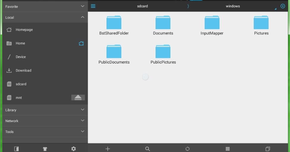Click the Homepage house icon
Screen dimensions: 290x152
[9, 30]
